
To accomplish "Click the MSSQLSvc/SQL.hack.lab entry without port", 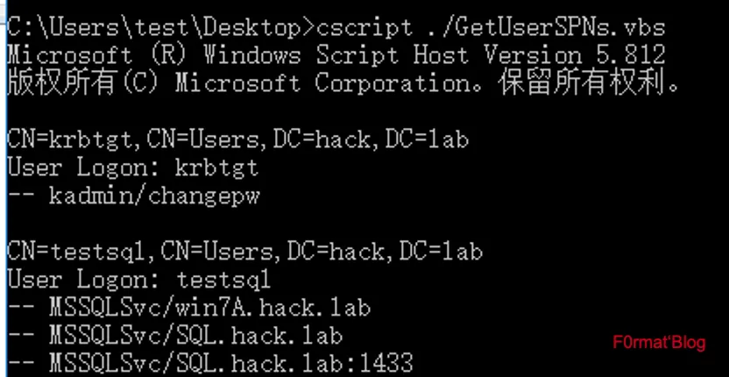I will [x=195, y=336].
